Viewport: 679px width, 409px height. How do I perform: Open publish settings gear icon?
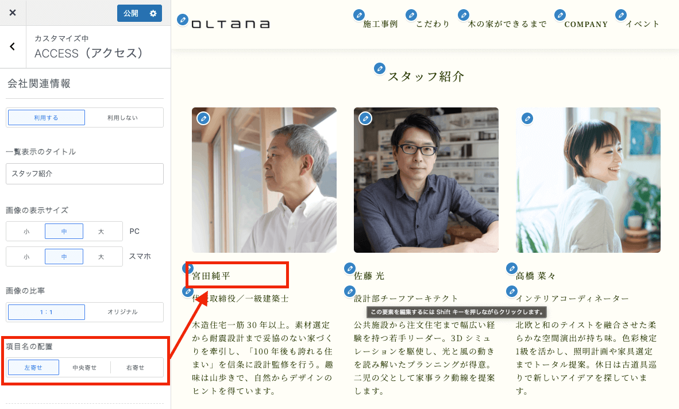pyautogui.click(x=153, y=13)
